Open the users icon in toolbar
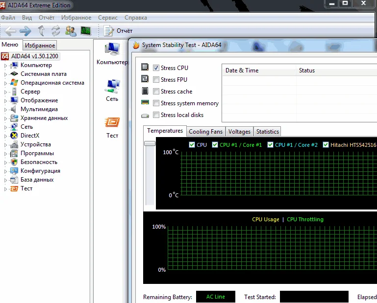This screenshot has width=377, height=303. click(x=71, y=31)
